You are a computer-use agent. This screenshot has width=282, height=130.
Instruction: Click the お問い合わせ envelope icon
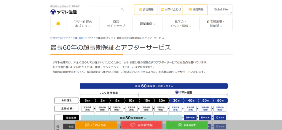tap(162, 10)
